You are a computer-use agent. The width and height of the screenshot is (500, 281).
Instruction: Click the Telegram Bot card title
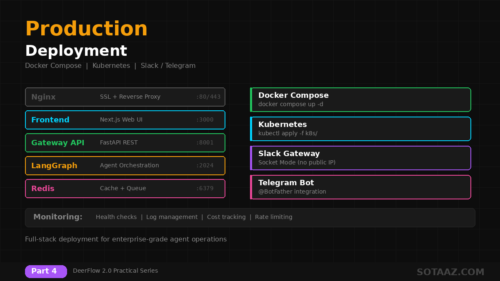[x=286, y=183]
